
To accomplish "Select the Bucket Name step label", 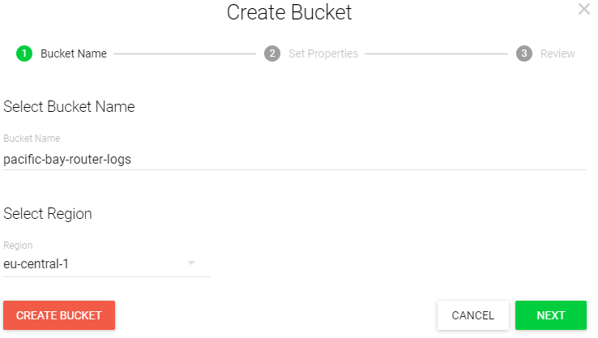I will (x=73, y=53).
